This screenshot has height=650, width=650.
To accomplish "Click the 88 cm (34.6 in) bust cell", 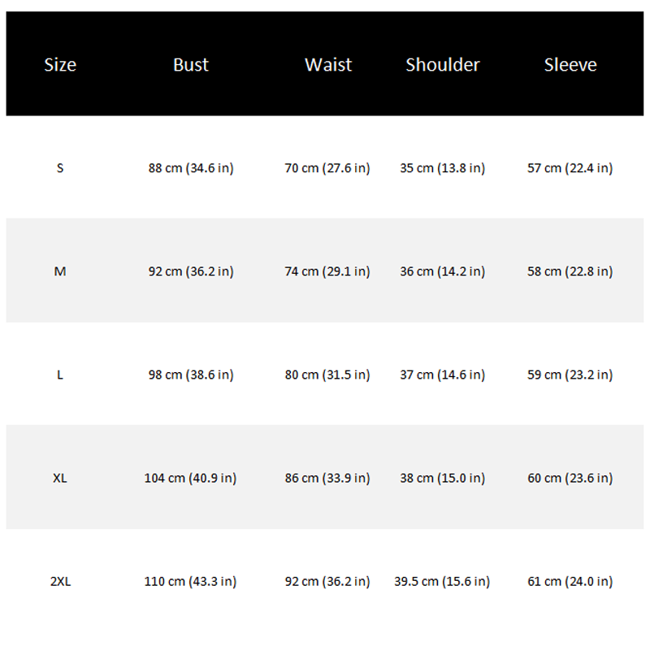I will tap(191, 168).
